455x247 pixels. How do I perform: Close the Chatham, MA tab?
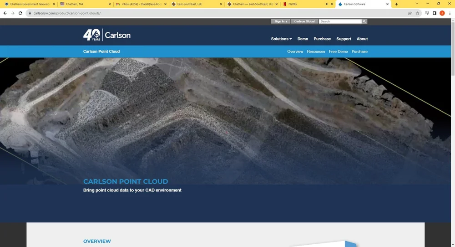coord(110,4)
